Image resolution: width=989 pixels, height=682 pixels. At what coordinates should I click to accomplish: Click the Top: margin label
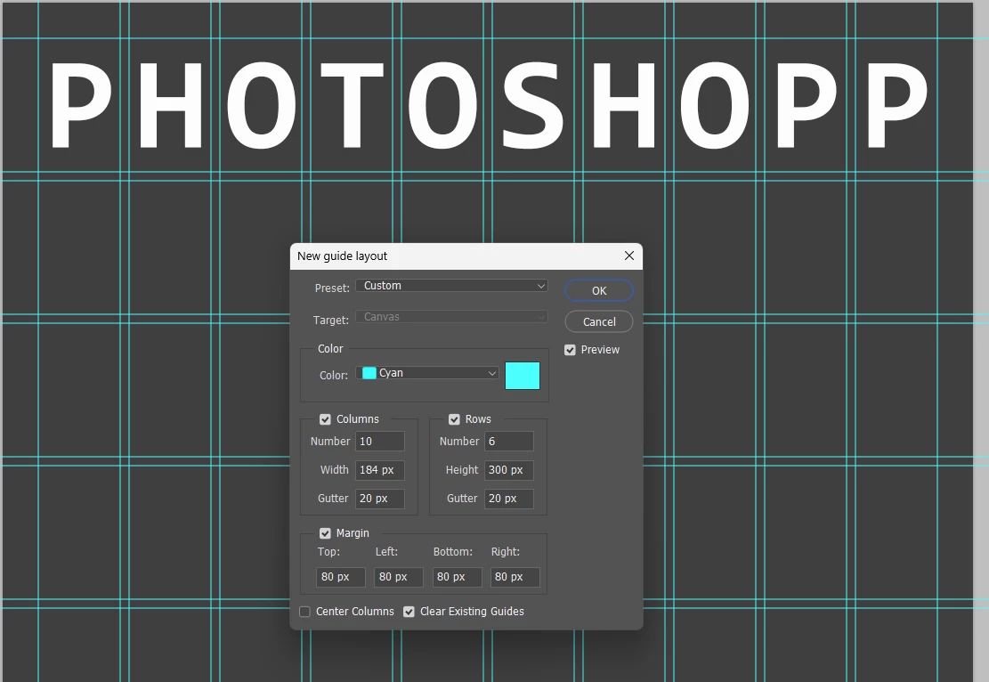(328, 552)
